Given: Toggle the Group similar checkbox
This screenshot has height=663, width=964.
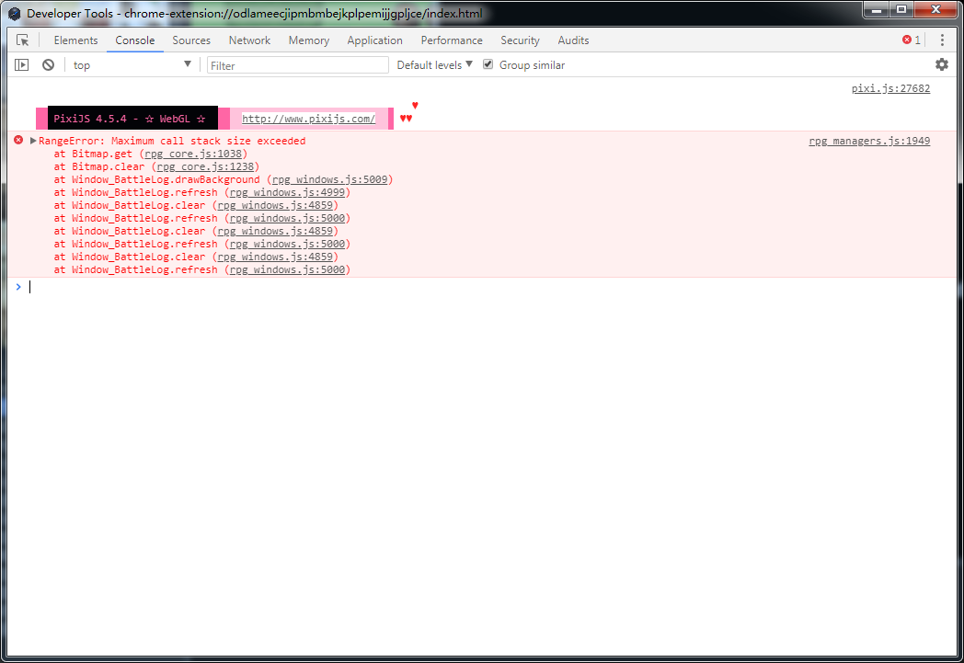Looking at the screenshot, I should point(488,64).
